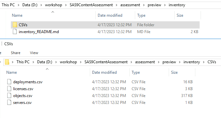Expand the chevron before 'This PC' in lower address bar
This screenshot has width=221, height=118.
click(12, 62)
